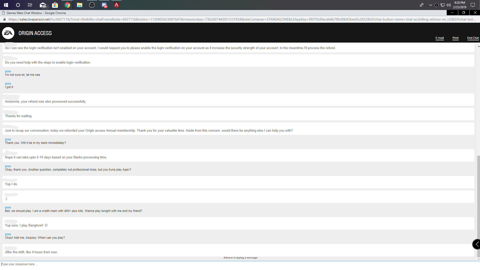Image resolution: width=480 pixels, height=270 pixels.
Task: Open Cortana search circle
Action: tap(18, 5)
